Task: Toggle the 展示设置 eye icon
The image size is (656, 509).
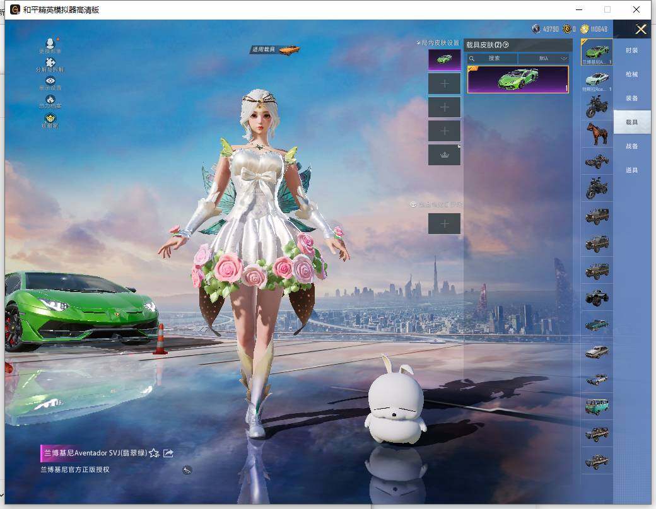Action: coord(50,81)
